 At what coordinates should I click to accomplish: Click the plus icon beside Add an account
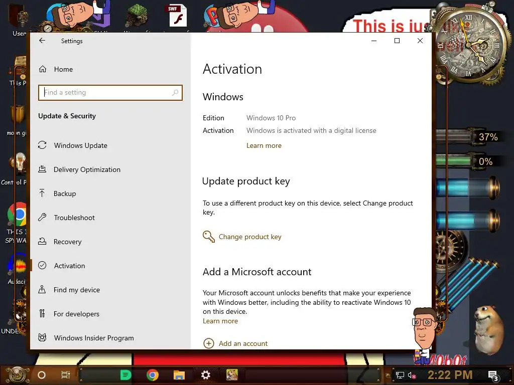pyautogui.click(x=209, y=343)
